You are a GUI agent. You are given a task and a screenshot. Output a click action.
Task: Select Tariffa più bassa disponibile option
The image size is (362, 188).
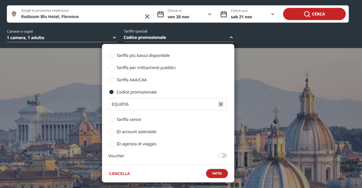(111, 55)
